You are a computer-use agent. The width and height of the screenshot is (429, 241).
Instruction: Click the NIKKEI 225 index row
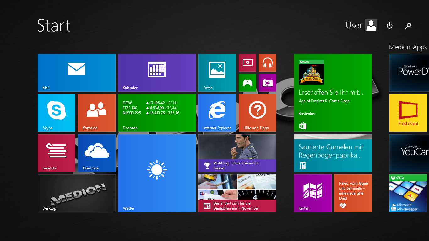(x=151, y=113)
